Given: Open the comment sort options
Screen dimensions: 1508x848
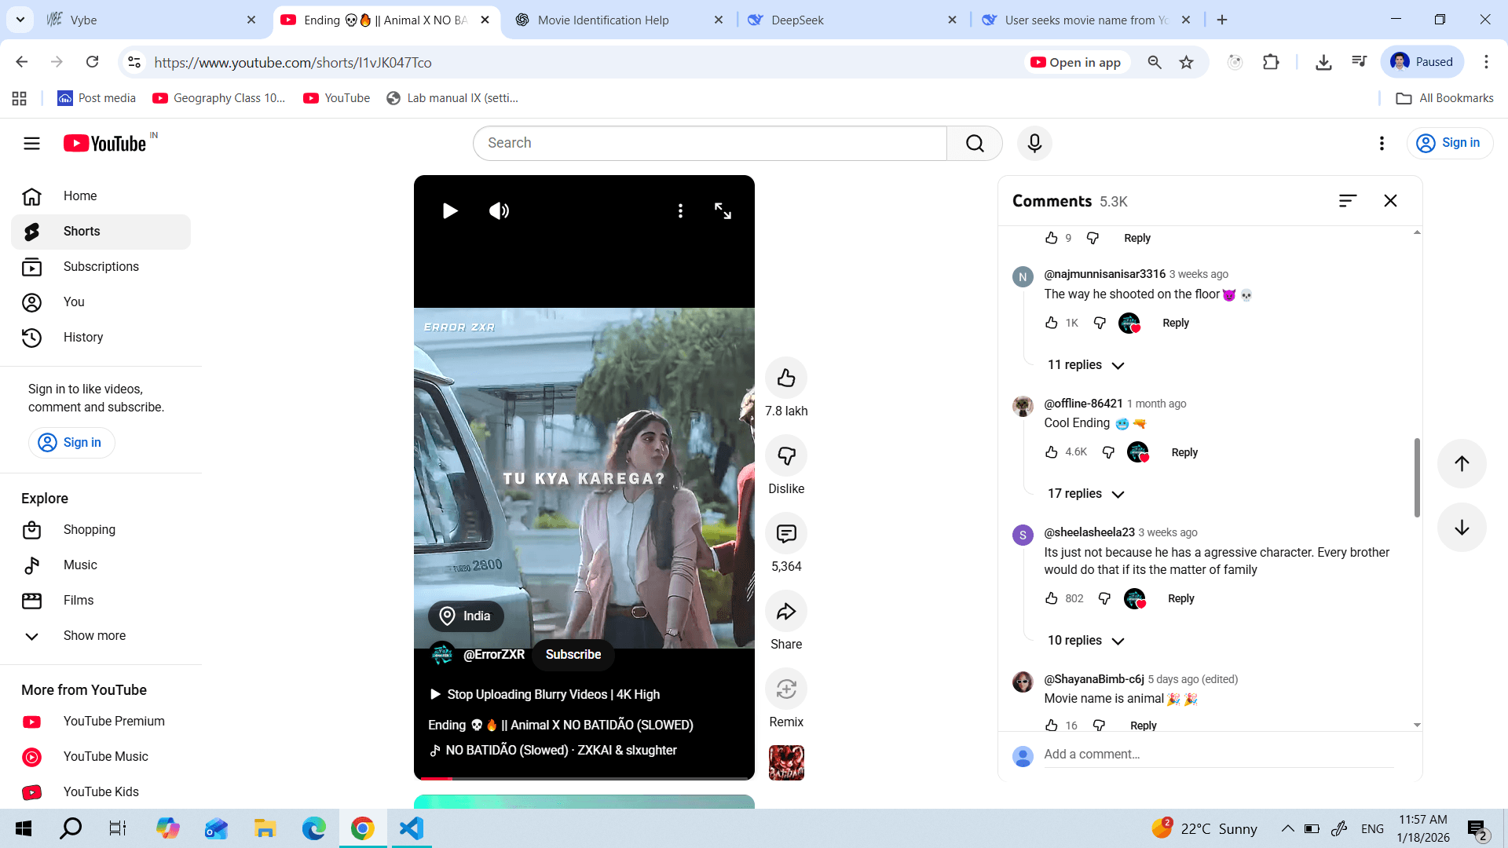Looking at the screenshot, I should point(1348,201).
